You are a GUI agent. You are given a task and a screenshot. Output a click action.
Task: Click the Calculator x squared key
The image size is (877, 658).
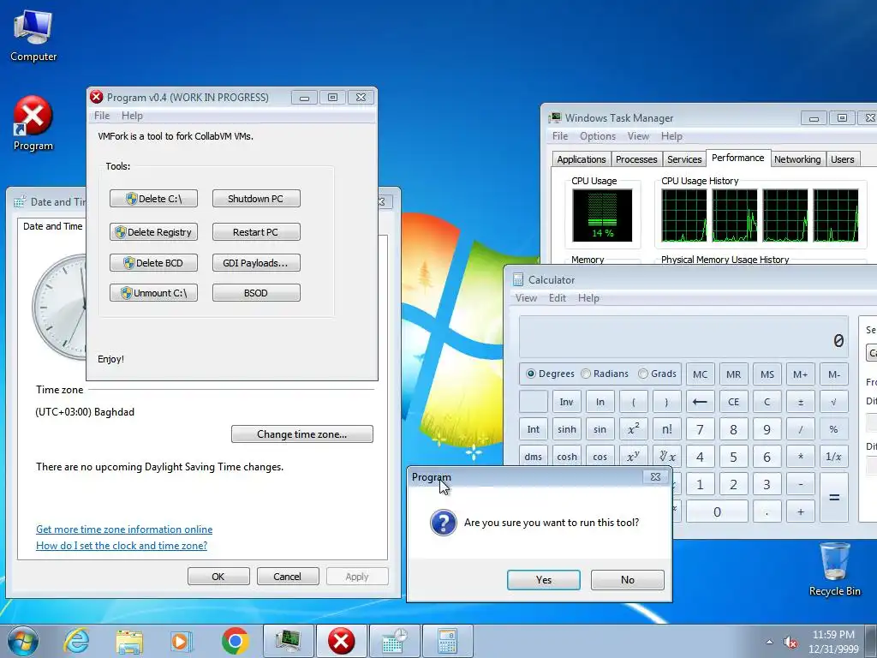633,429
